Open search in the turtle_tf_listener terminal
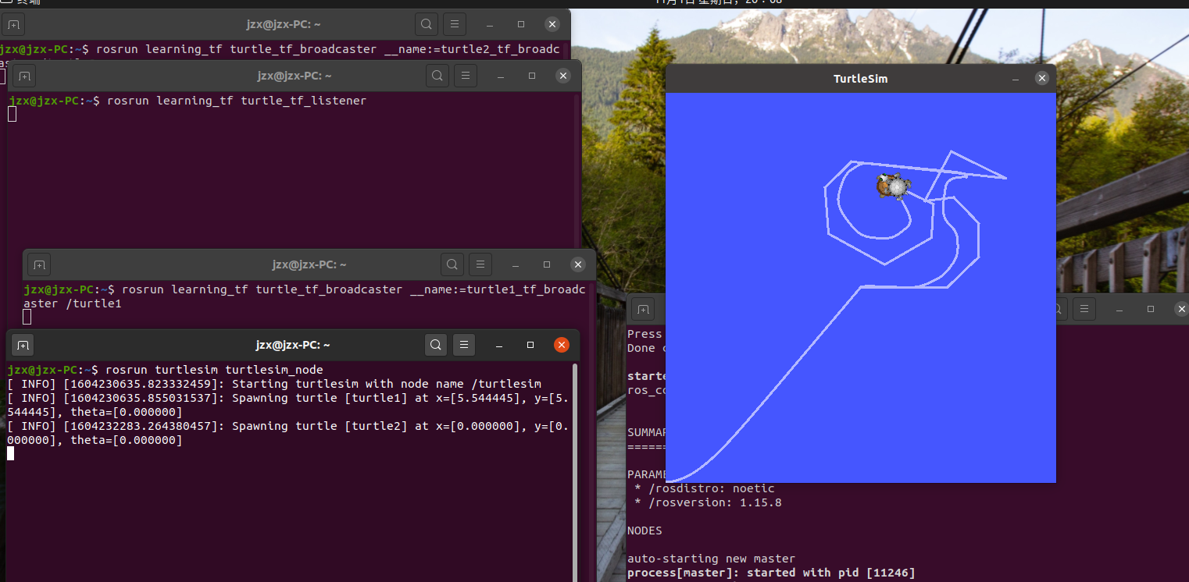Screen dimensions: 1189x582 pyautogui.click(x=437, y=76)
